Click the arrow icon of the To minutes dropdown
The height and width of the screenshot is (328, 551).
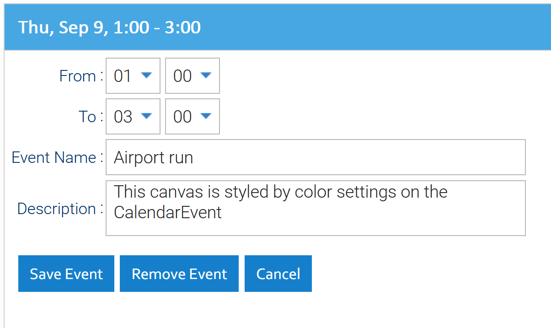206,116
